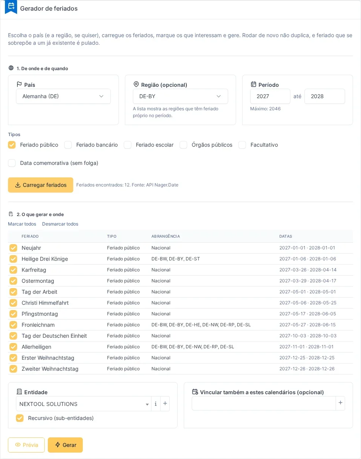Click the Desmarcar todos link
This screenshot has width=361, height=459.
[x=60, y=224]
